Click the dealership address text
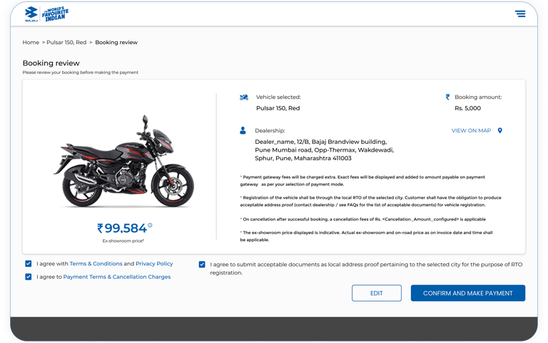The width and height of the screenshot is (548, 343). pyautogui.click(x=325, y=150)
